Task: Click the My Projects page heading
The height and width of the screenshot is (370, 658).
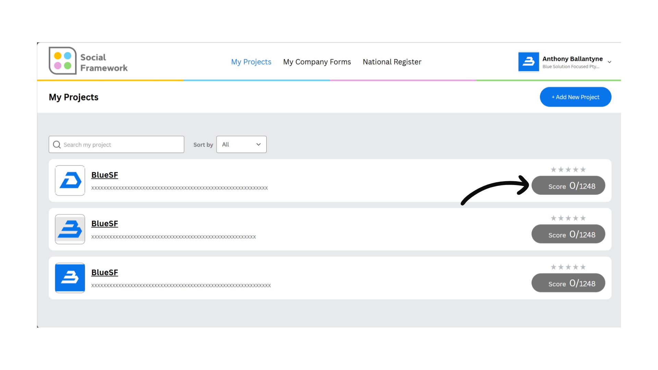Action: click(x=74, y=97)
